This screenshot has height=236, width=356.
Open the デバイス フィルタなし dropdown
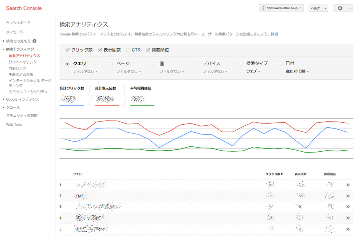point(215,71)
